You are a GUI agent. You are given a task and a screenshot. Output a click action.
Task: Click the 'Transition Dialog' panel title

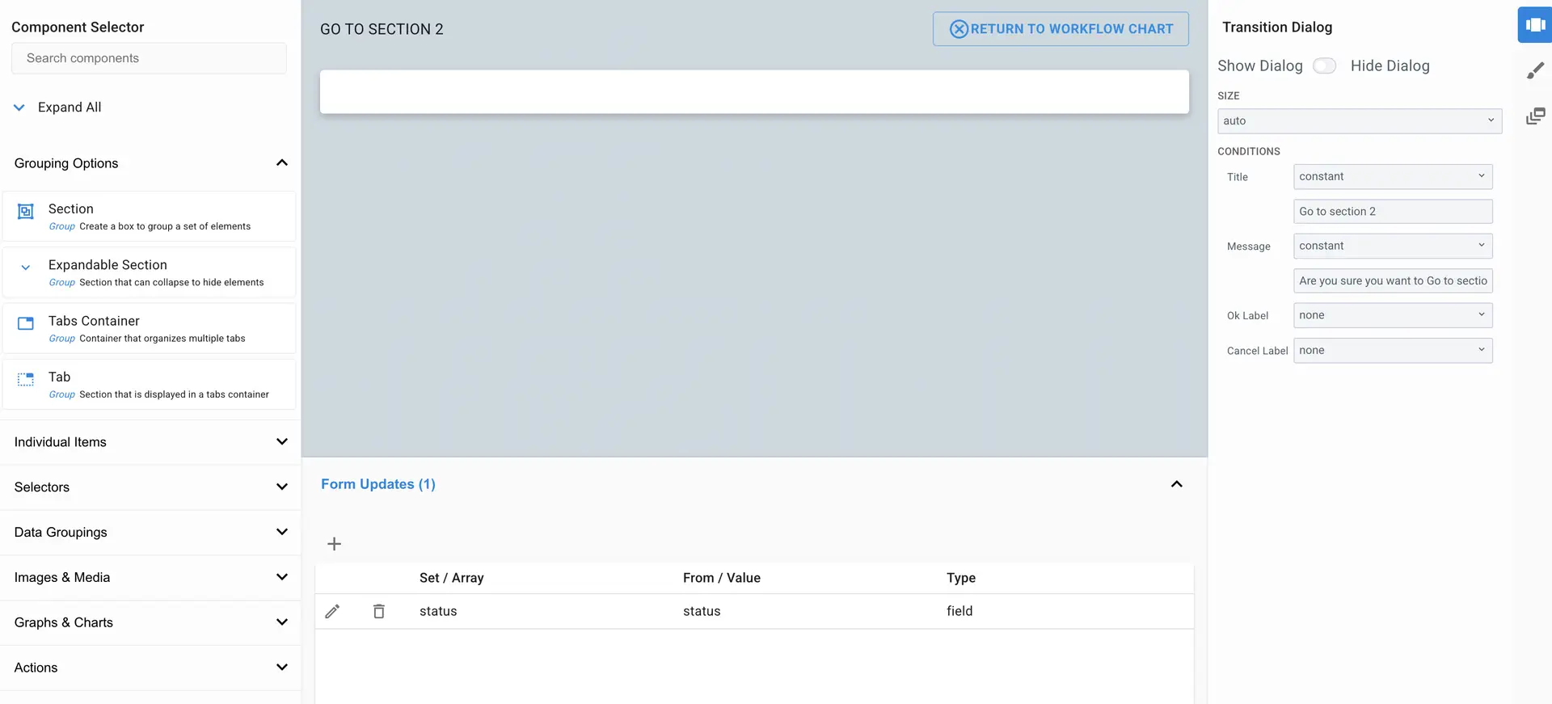(1277, 27)
